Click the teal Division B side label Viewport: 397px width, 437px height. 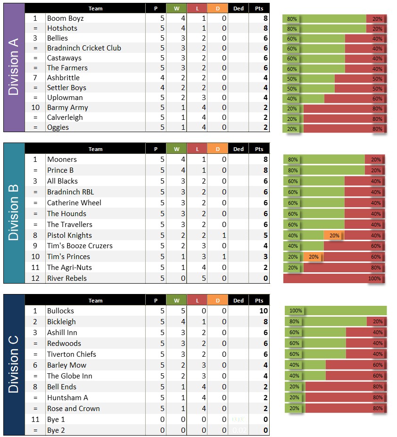14,212
